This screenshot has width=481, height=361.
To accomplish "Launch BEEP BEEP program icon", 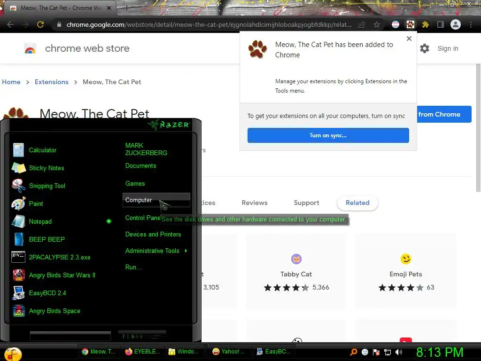I will coord(18,239).
